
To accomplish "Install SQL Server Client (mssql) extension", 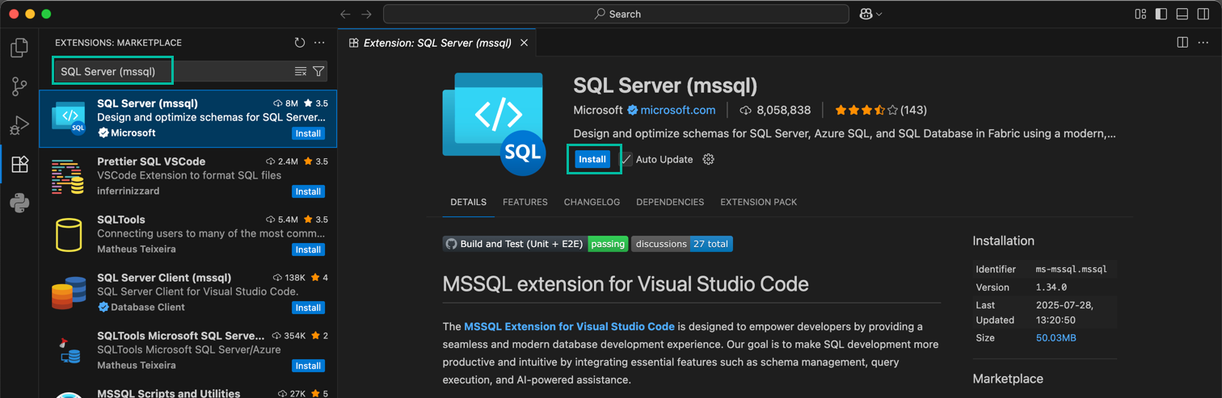I will 308,308.
